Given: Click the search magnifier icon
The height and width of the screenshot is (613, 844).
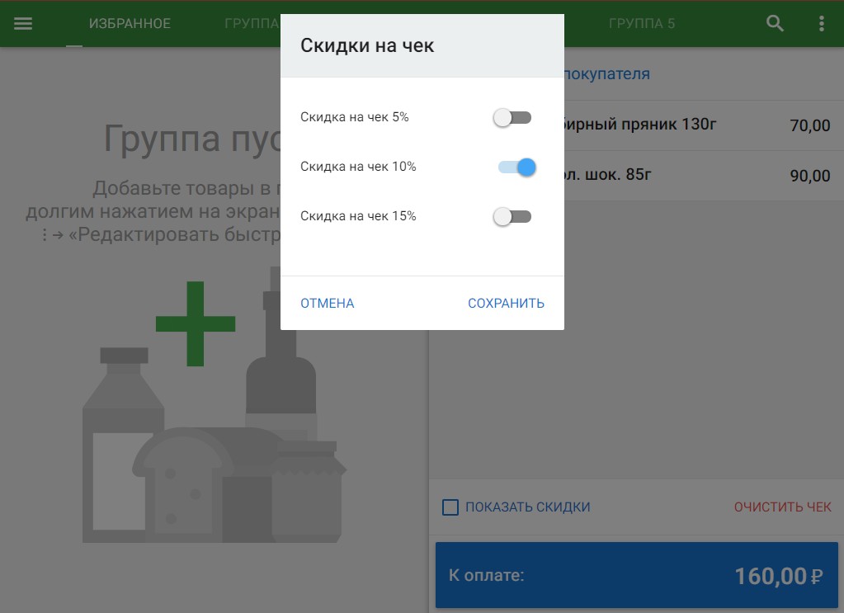Looking at the screenshot, I should (x=775, y=23).
